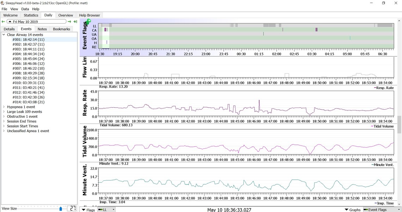The image size is (402, 212).
Task: Jump to the most recent day arrow
Action: [75, 22]
